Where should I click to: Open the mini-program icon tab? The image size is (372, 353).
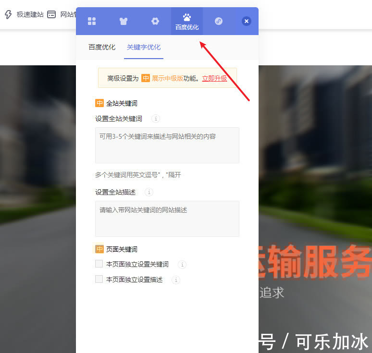[x=219, y=21]
